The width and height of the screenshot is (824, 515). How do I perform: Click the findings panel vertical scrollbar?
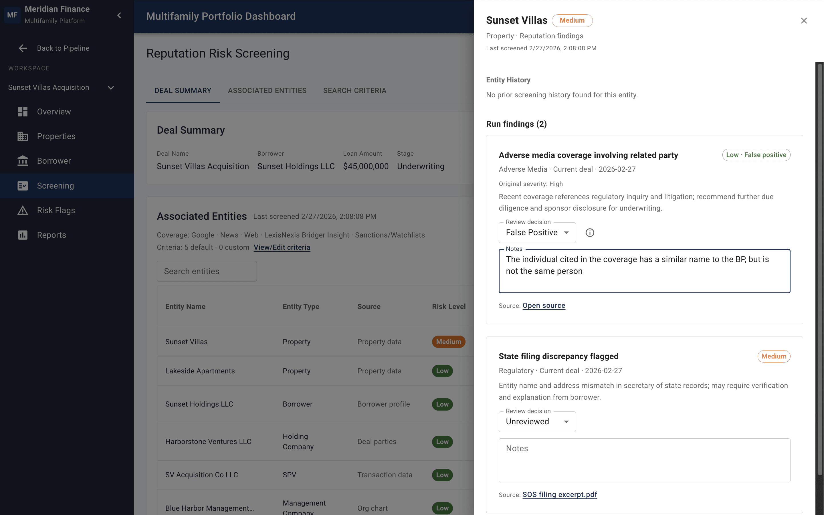(x=820, y=269)
